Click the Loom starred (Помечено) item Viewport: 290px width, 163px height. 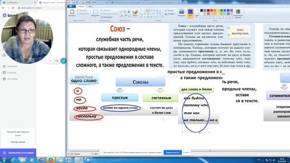click(10, 66)
